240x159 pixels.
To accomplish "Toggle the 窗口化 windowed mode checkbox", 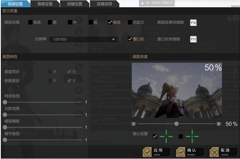I will [130, 39].
